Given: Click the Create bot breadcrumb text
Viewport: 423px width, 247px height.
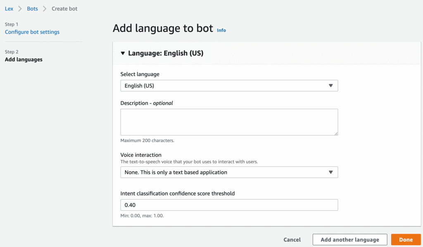Looking at the screenshot, I should [x=64, y=9].
